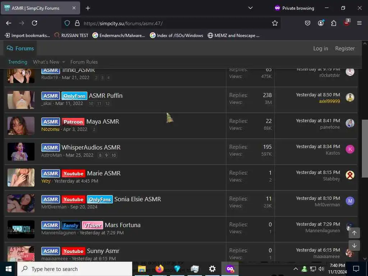The width and height of the screenshot is (368, 276).
Task: Open the Sonia Elsie ASMR thread
Action: (x=138, y=199)
